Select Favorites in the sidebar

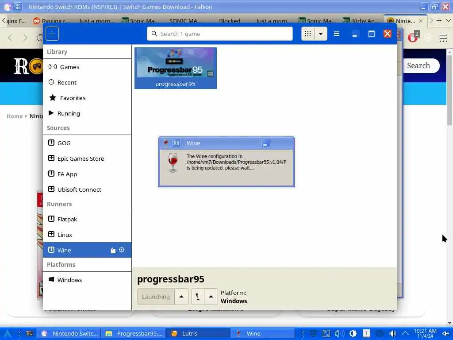87,98
